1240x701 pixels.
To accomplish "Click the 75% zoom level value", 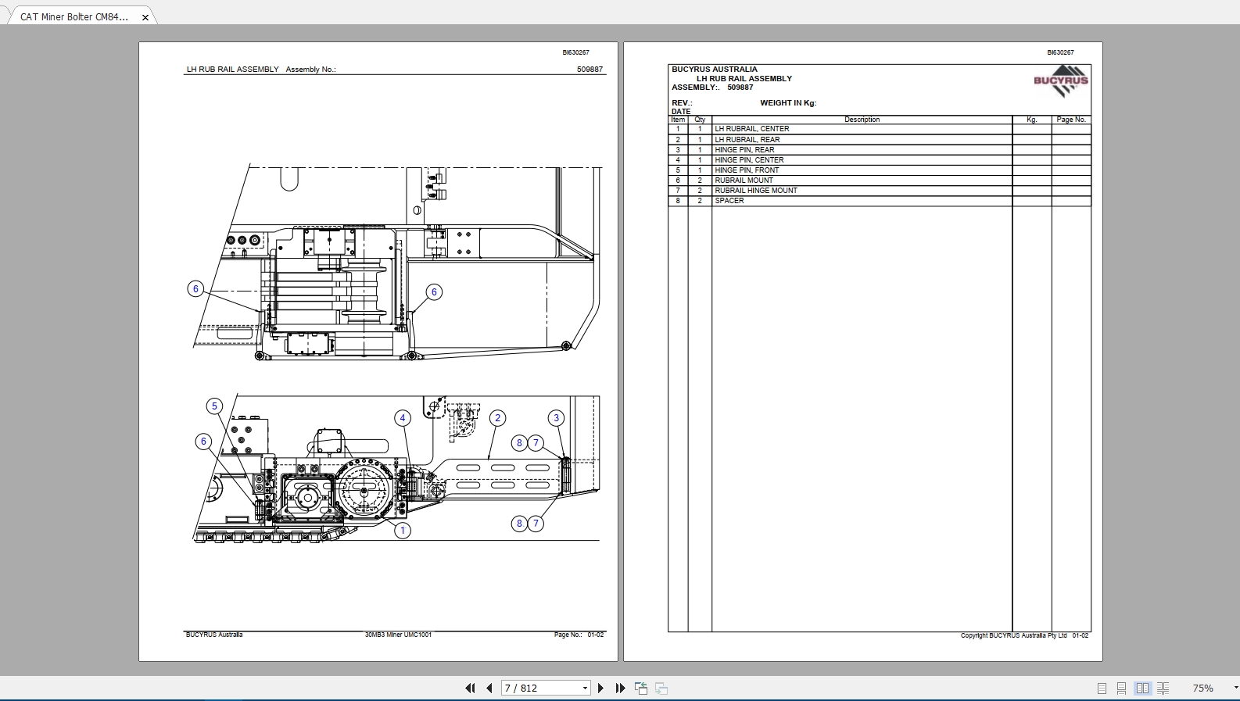I will pyautogui.click(x=1202, y=688).
